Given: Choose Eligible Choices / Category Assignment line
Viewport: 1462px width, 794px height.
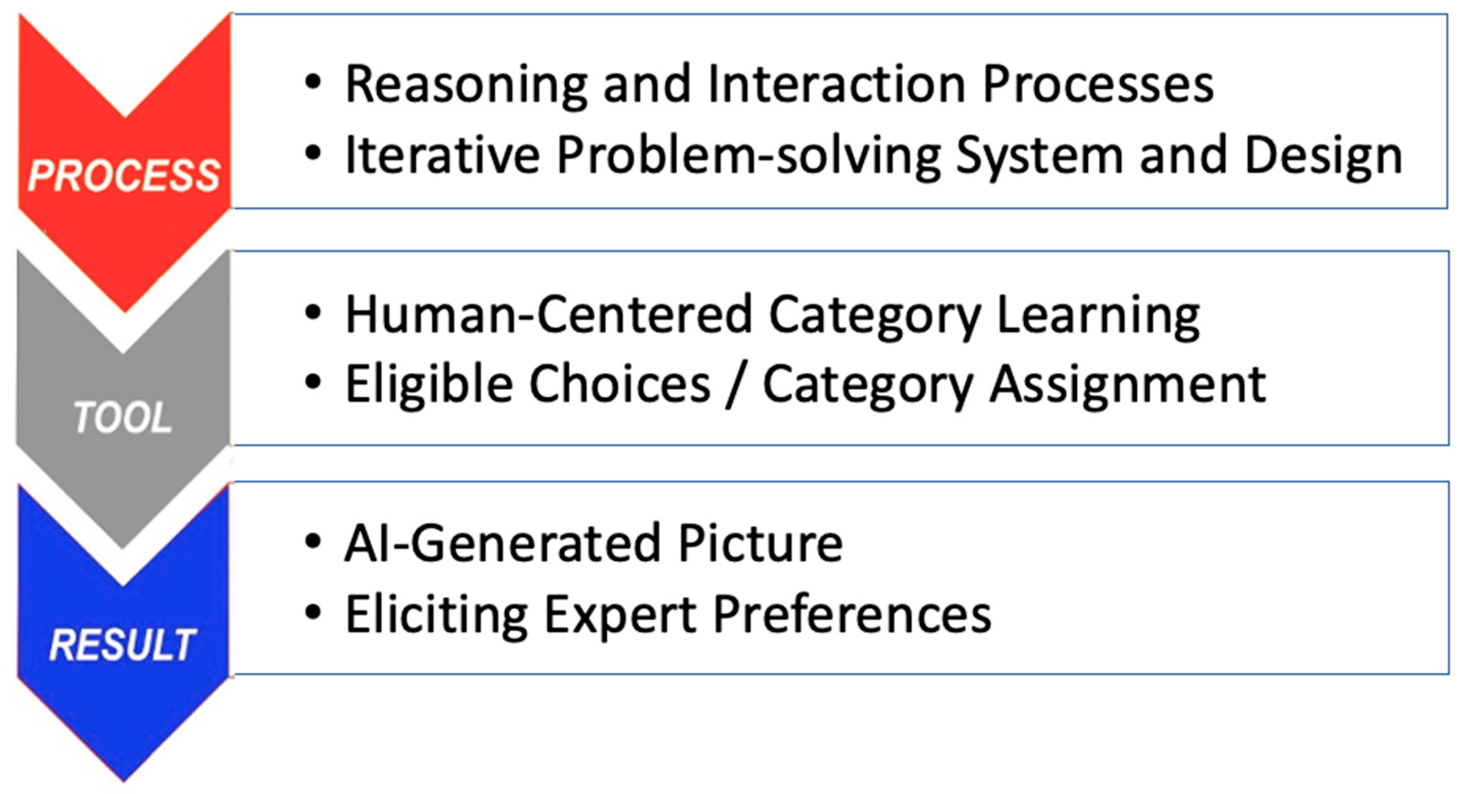Looking at the screenshot, I should pos(806,386).
